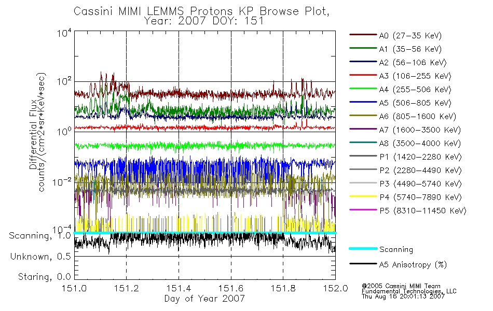Click the blue A5 legend line
Image resolution: width=493 pixels, height=311 pixels.
pyautogui.click(x=363, y=102)
